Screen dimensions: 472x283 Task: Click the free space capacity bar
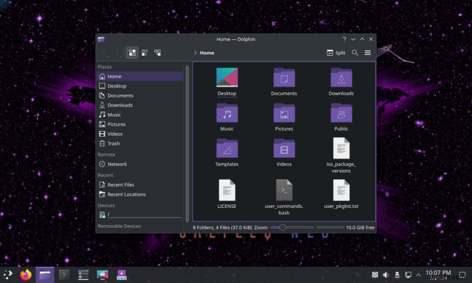[330, 228]
